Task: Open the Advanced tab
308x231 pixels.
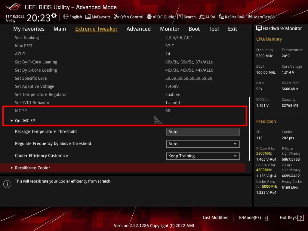Action: tap(138, 29)
